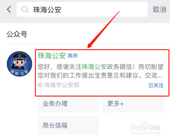This screenshot has height=139, width=170.
Task: Click the jingyan.baidu.com watermark text
Action: [145, 133]
